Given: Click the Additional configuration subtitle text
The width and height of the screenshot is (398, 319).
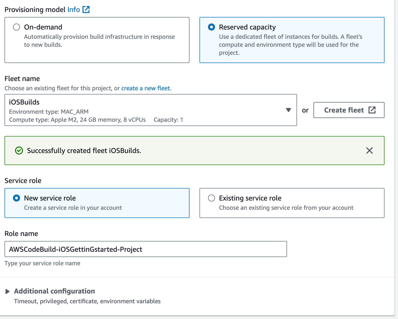Looking at the screenshot, I should click(87, 301).
